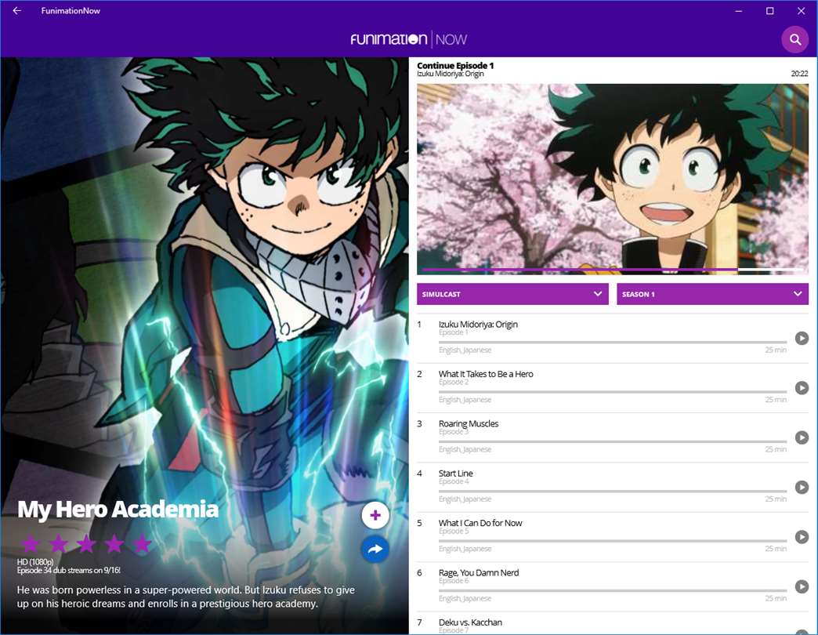Select the Izuku Midoriya: Origin title
Viewport: 818px width, 635px height.
pos(478,324)
